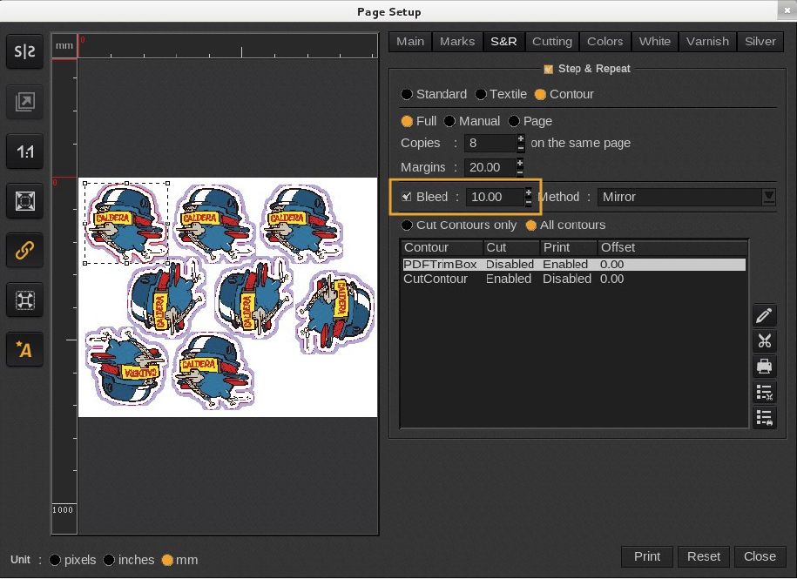
Task: Click the Print column header
Action: click(568, 247)
